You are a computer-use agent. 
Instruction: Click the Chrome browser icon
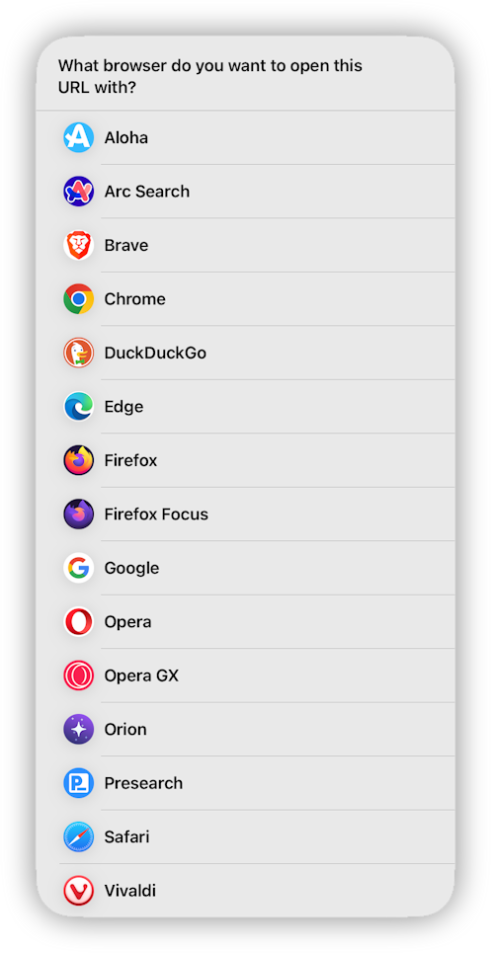[x=78, y=299]
